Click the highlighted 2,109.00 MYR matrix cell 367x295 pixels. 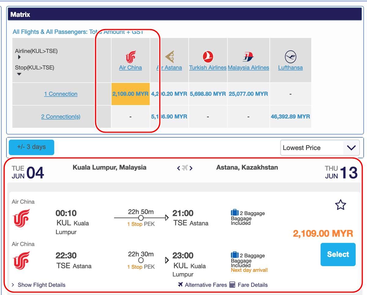pos(131,94)
